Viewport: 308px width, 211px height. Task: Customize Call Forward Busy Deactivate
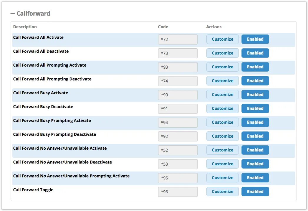click(x=222, y=108)
